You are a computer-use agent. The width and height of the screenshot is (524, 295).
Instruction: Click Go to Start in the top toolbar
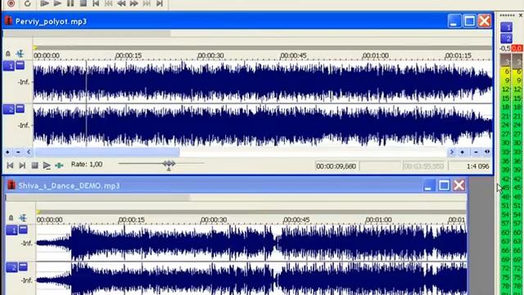(x=96, y=3)
